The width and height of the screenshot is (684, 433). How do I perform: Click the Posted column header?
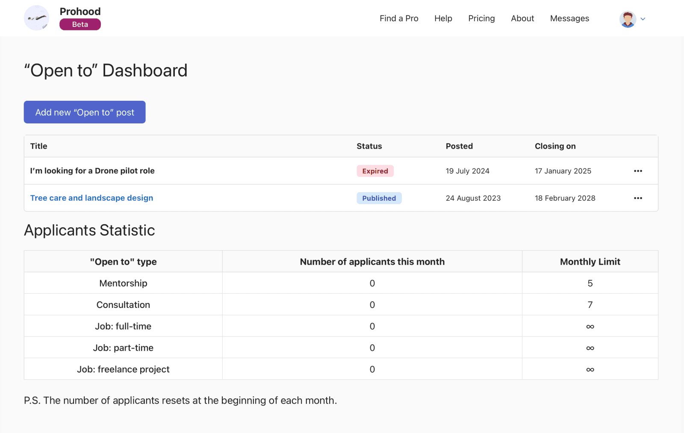[459, 146]
